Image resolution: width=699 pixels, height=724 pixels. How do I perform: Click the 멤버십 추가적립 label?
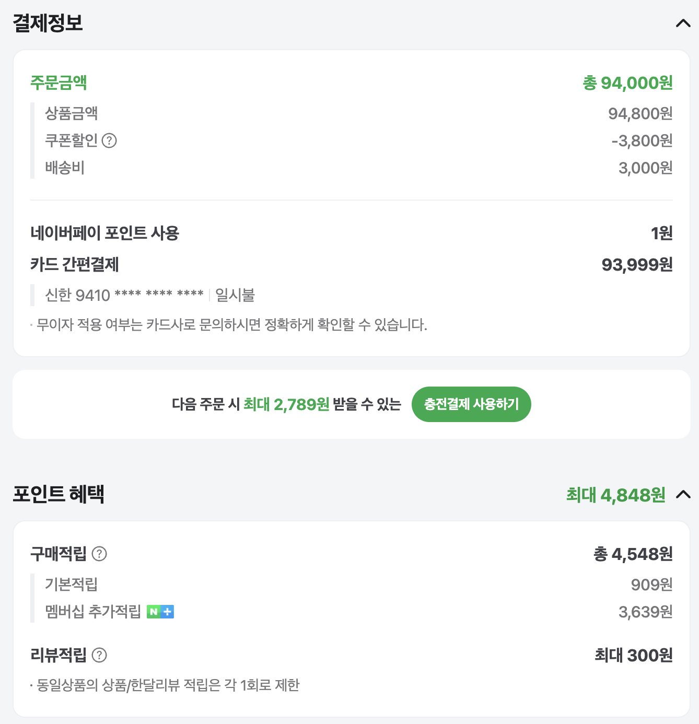[93, 612]
